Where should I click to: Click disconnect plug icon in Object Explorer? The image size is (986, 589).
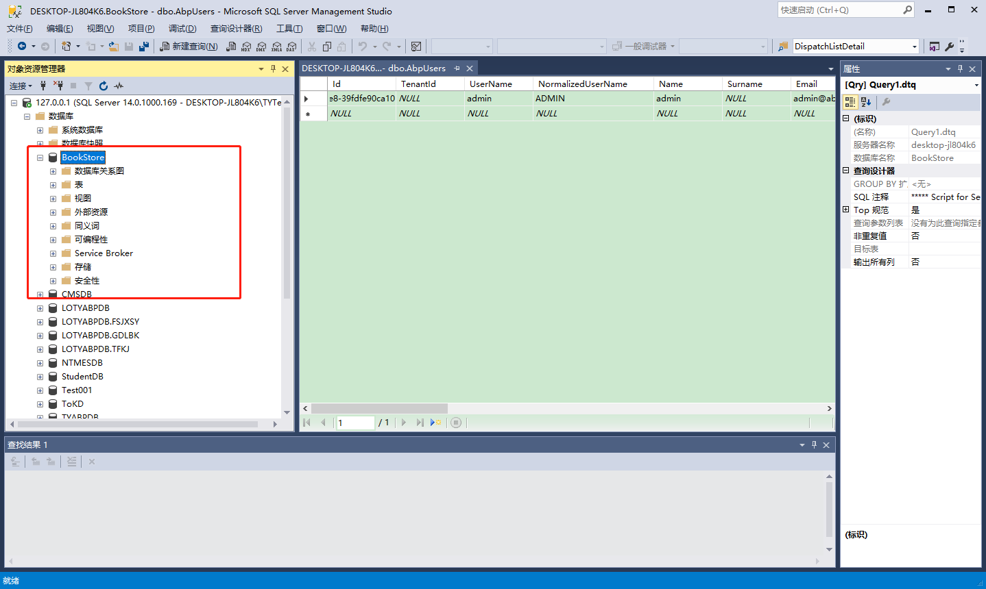tap(58, 86)
